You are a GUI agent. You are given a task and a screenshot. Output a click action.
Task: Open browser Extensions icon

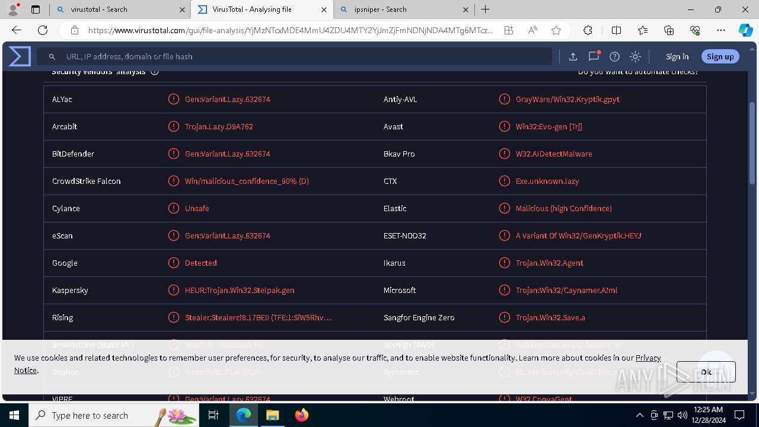click(x=588, y=30)
